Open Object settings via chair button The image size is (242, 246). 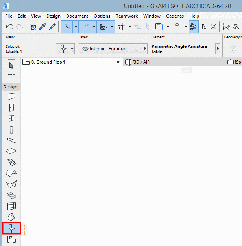[x=63, y=49]
